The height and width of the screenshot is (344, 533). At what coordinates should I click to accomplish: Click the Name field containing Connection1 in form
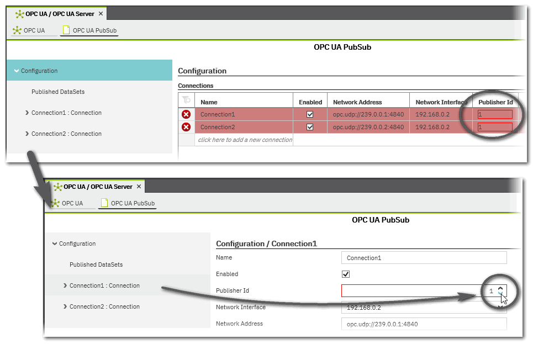[424, 258]
